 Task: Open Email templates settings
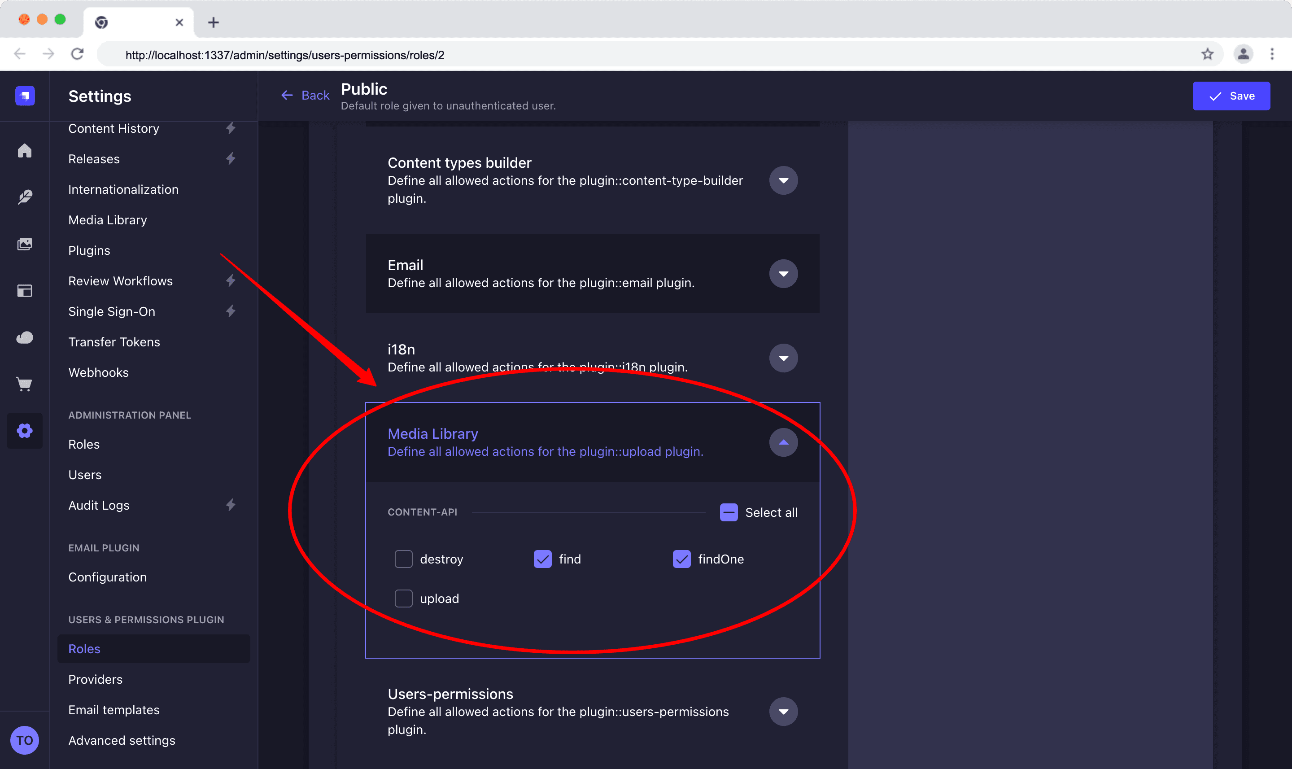(x=114, y=710)
